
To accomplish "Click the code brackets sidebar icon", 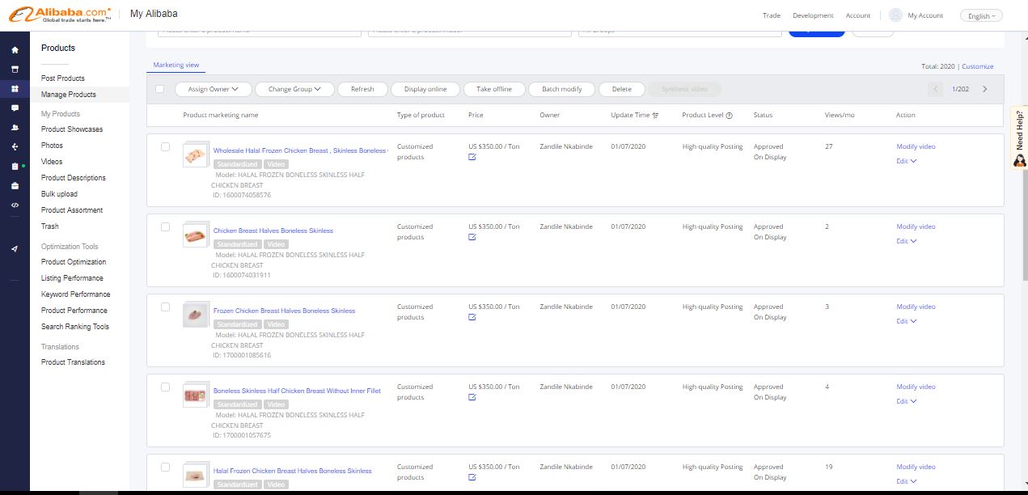I will coord(15,205).
